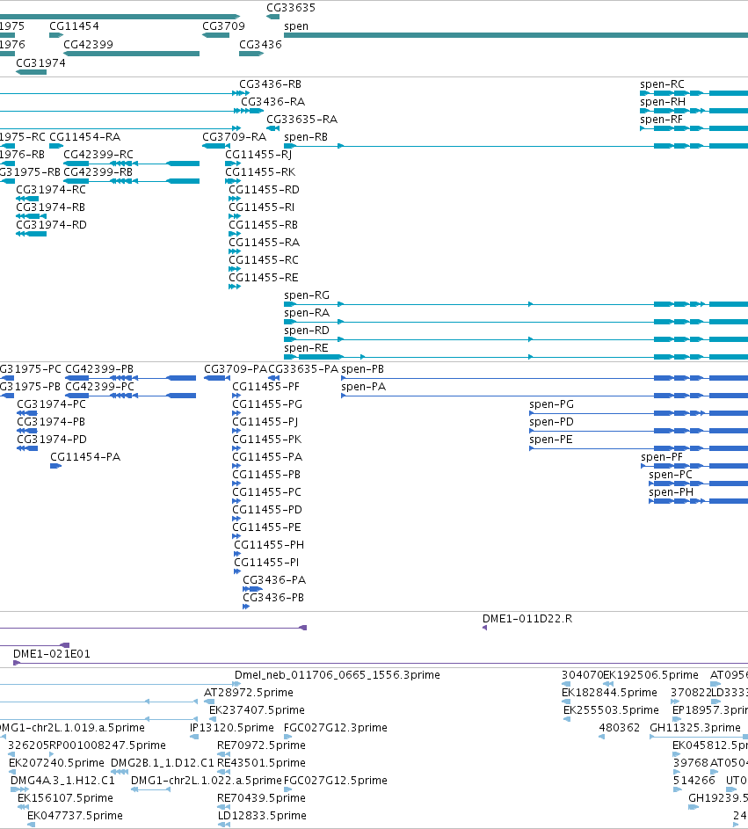This screenshot has width=748, height=829.
Task: Click the CG11455-PF protein label
Action: (x=266, y=387)
